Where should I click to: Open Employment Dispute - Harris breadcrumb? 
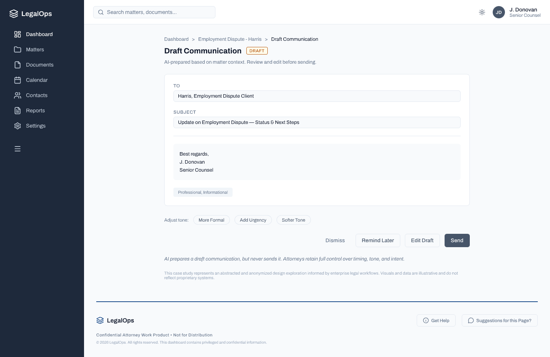click(x=230, y=39)
